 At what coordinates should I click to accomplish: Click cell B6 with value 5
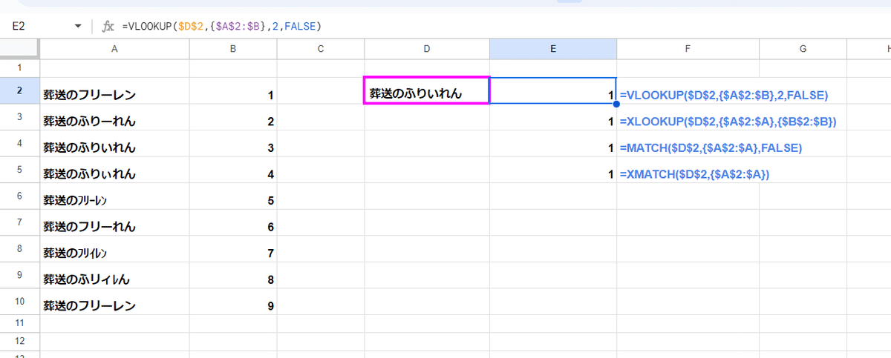tap(233, 196)
